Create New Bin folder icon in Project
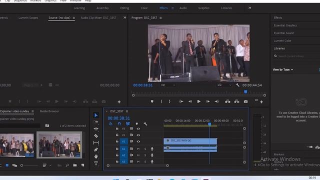The width and height of the screenshot is (320, 180). [x=75, y=165]
